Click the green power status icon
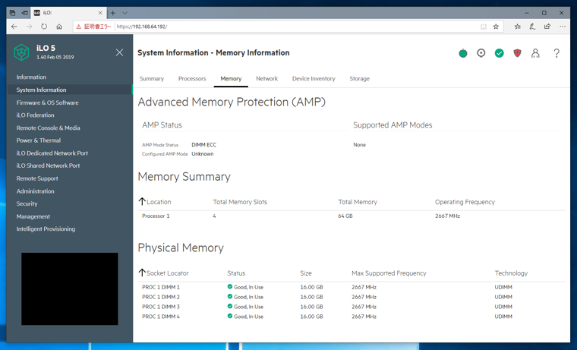The width and height of the screenshot is (577, 350). (463, 53)
